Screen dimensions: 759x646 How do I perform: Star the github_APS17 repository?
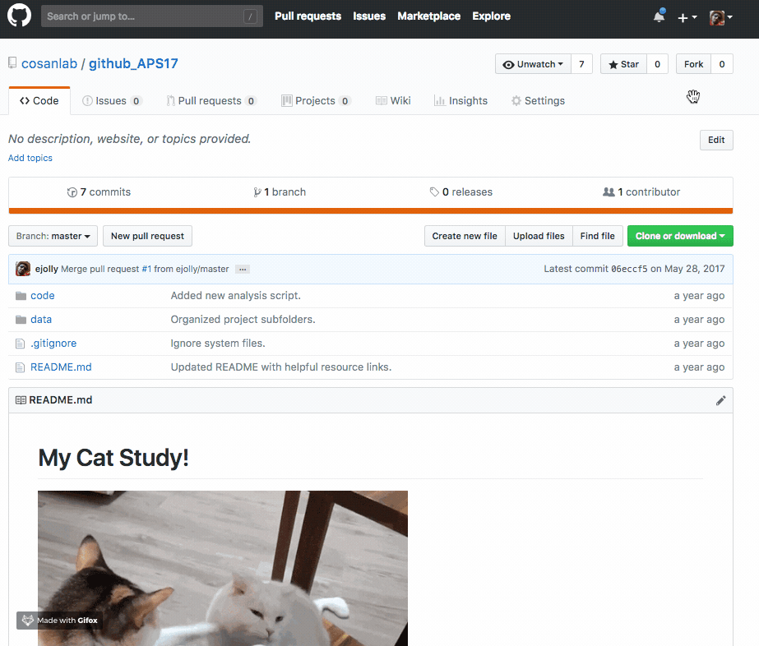click(x=623, y=63)
